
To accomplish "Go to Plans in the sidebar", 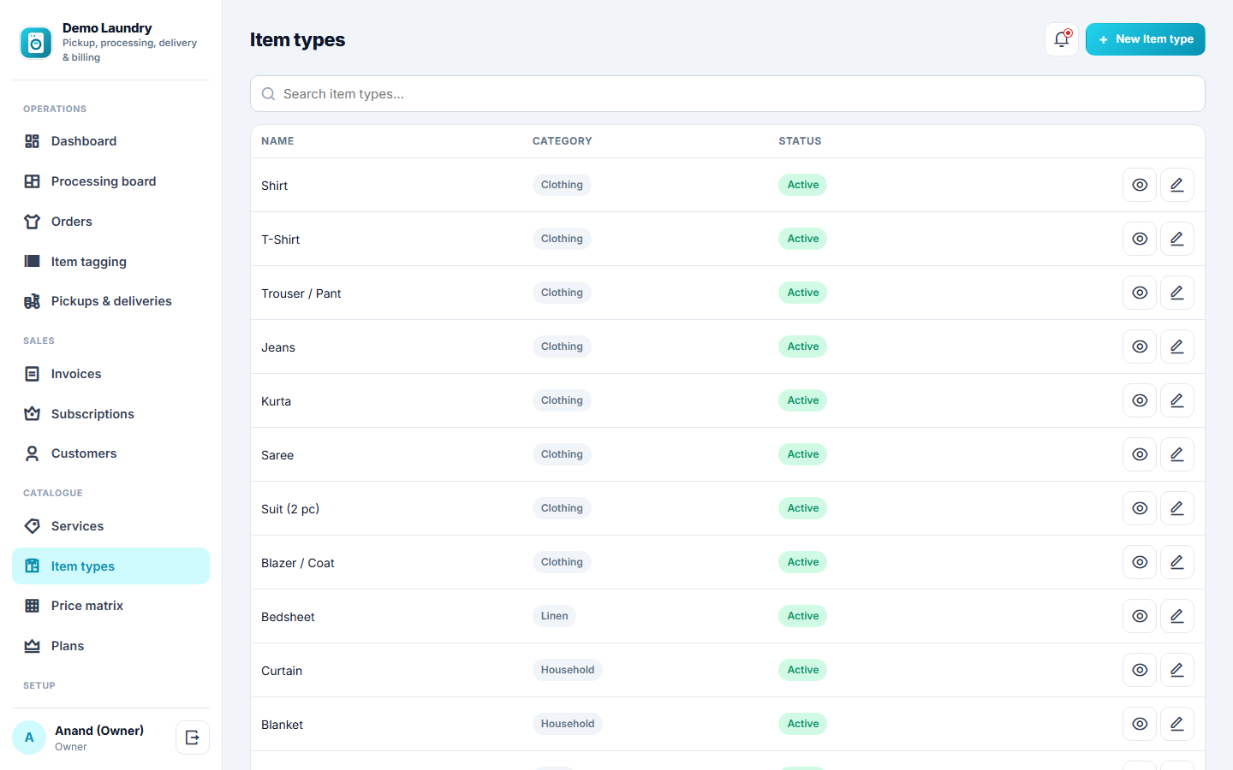I will [110, 646].
